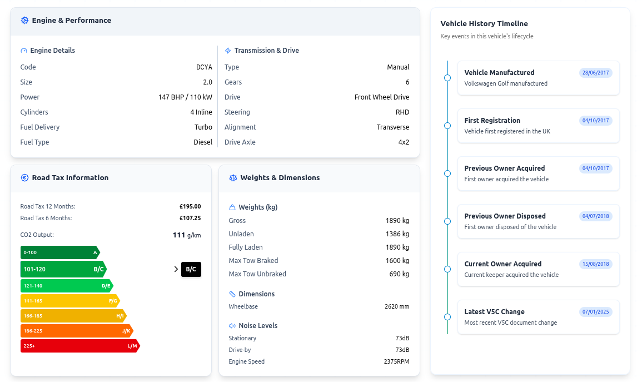Click the Road Tax Information pound icon
The width and height of the screenshot is (642, 382).
click(x=24, y=178)
